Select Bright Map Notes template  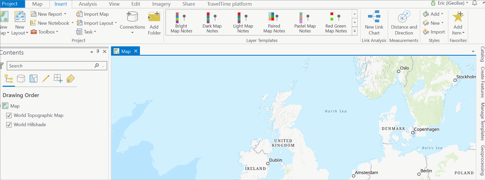click(x=181, y=23)
